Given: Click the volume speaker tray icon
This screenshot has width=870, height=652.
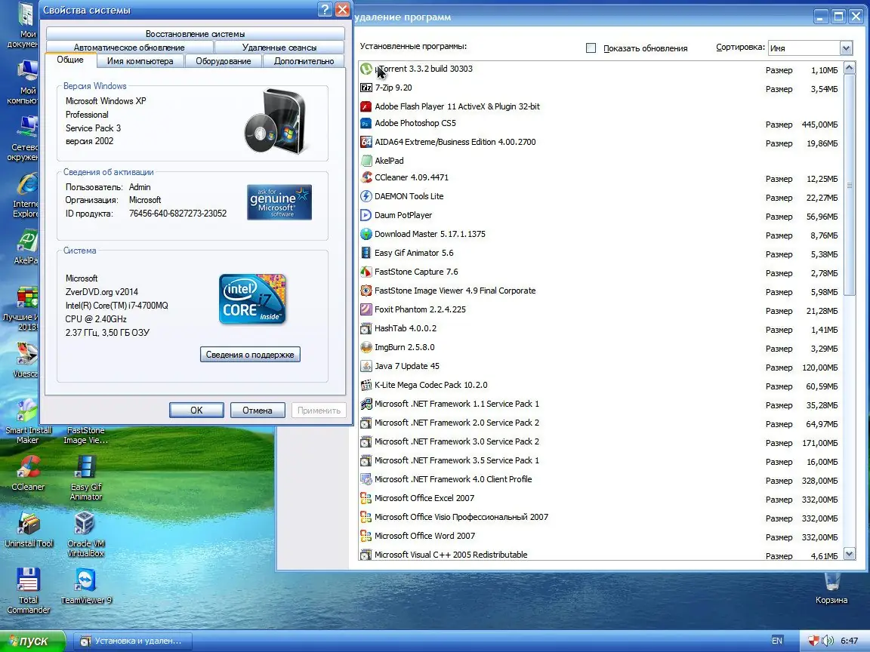Looking at the screenshot, I should coord(827,641).
